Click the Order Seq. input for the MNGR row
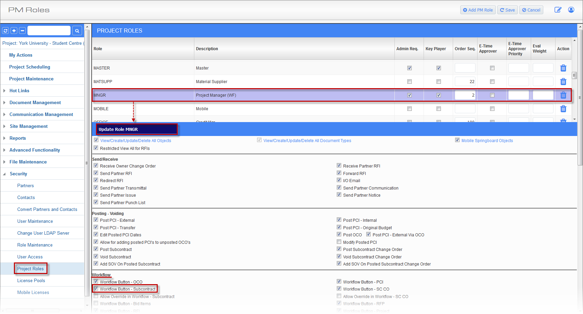This screenshot has height=314, width=583. click(x=465, y=95)
